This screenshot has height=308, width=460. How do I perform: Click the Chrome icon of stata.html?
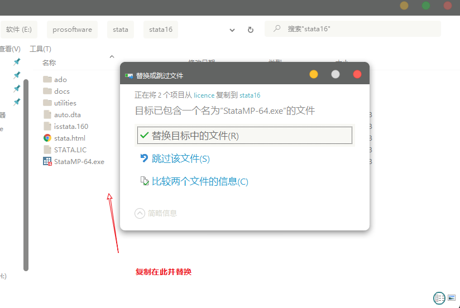47,138
